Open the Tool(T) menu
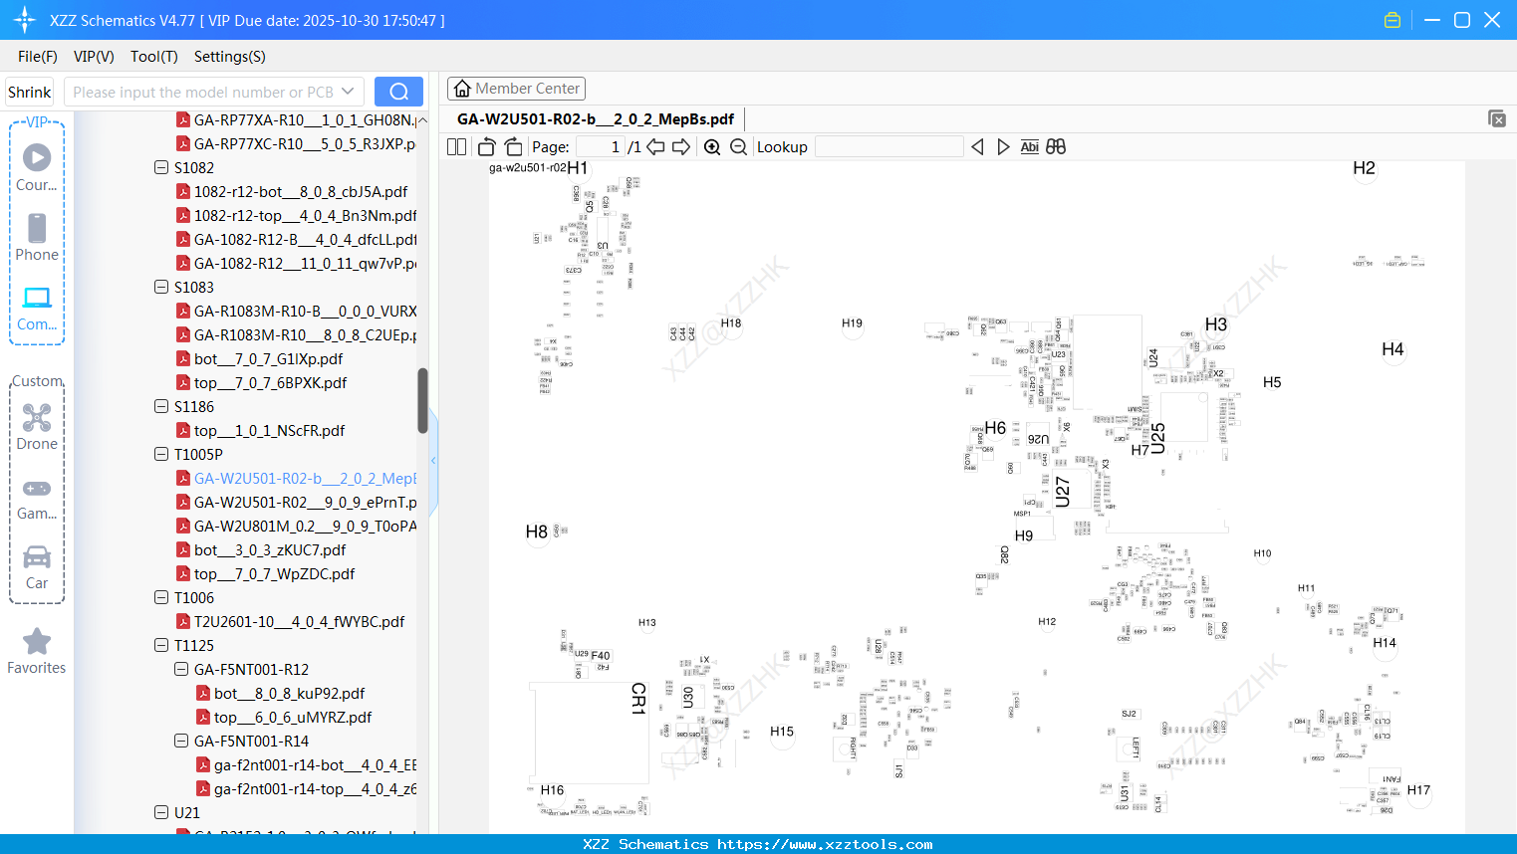Image resolution: width=1517 pixels, height=854 pixels. point(154,57)
